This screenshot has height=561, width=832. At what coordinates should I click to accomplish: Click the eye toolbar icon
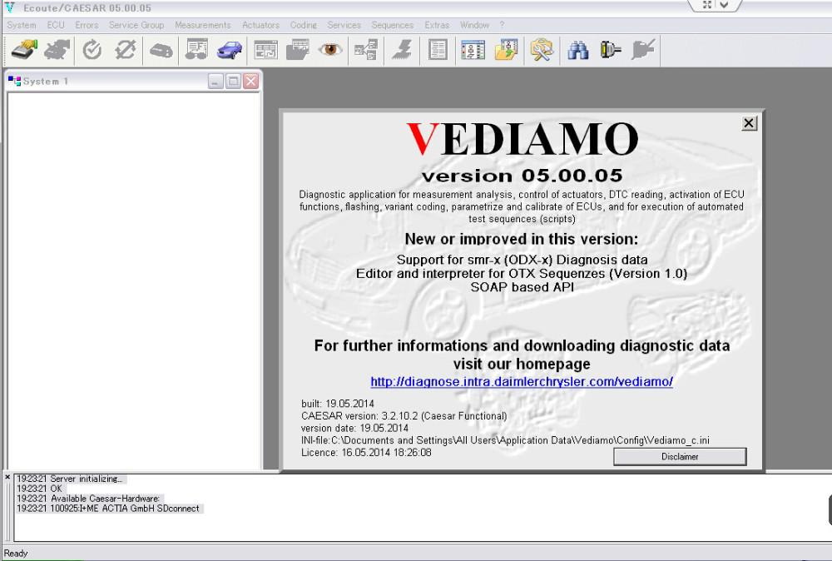pyautogui.click(x=330, y=50)
